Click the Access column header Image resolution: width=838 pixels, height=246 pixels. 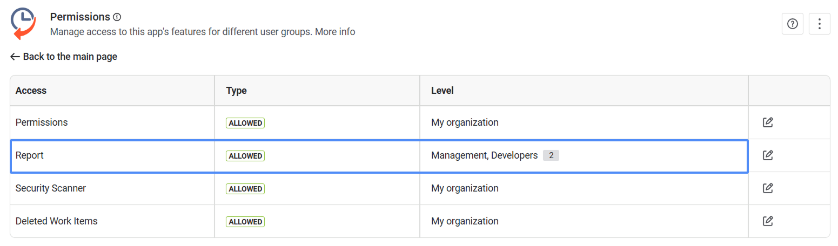pyautogui.click(x=31, y=91)
